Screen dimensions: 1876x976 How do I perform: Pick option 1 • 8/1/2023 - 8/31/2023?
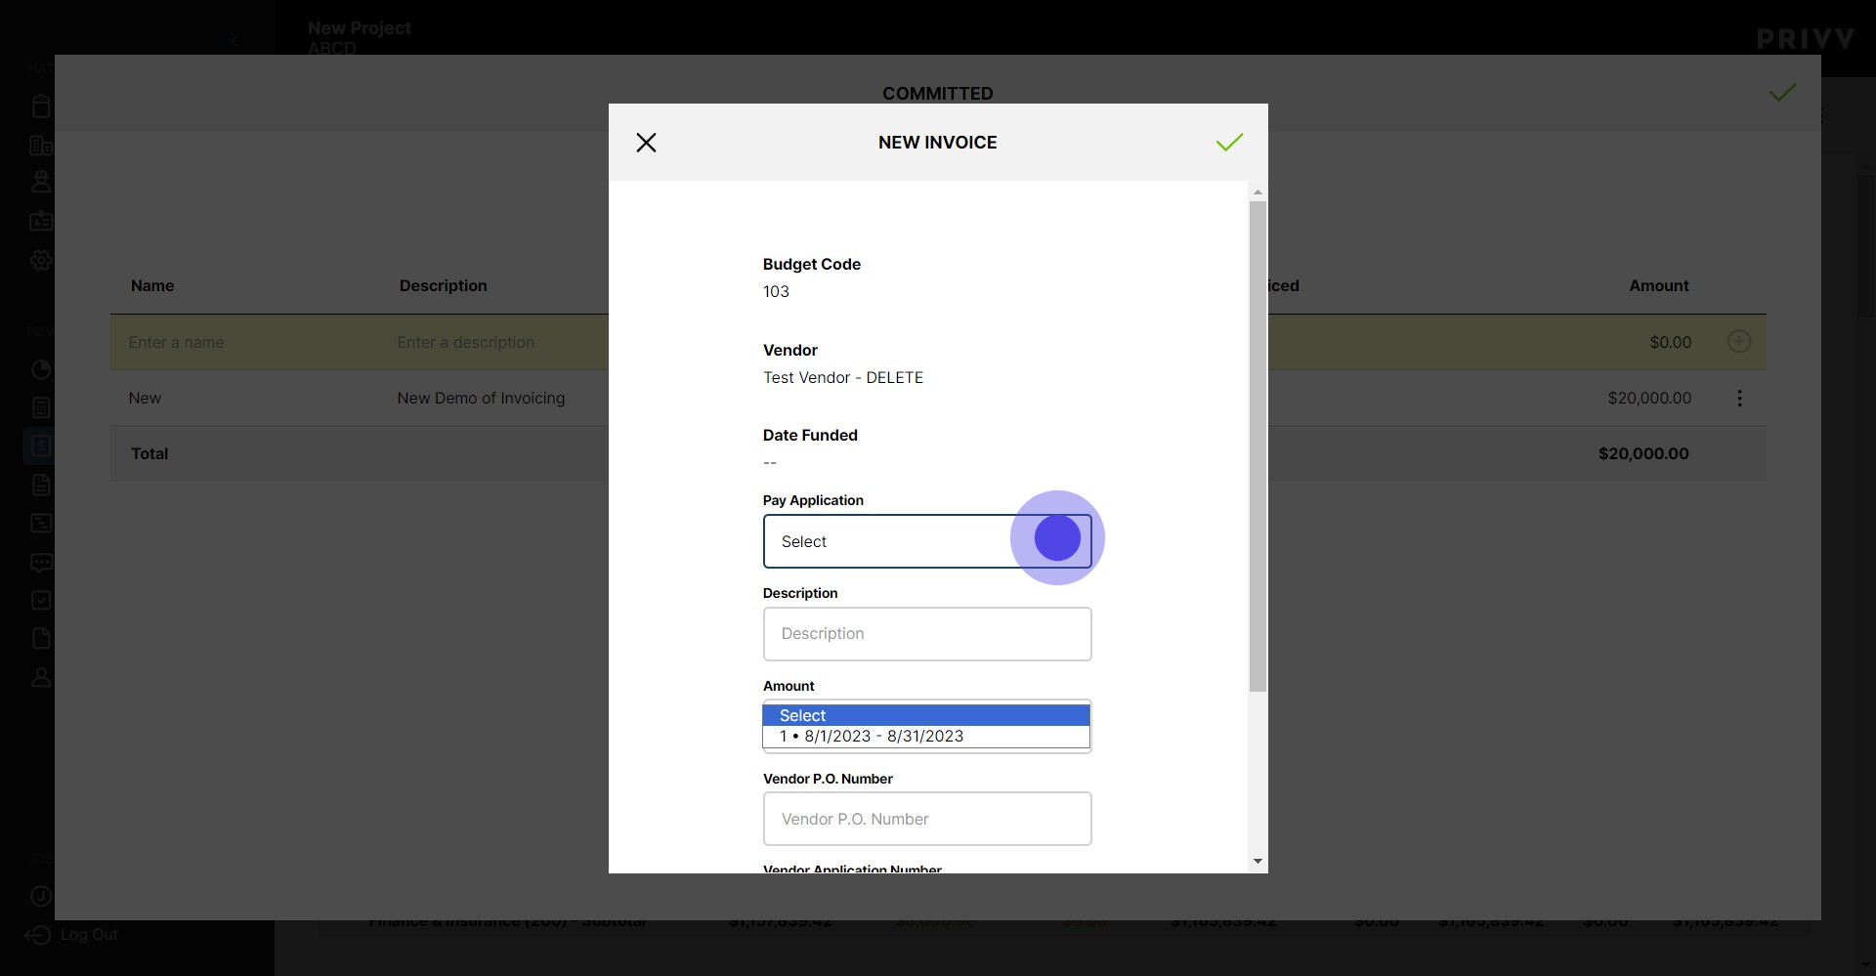pyautogui.click(x=926, y=737)
